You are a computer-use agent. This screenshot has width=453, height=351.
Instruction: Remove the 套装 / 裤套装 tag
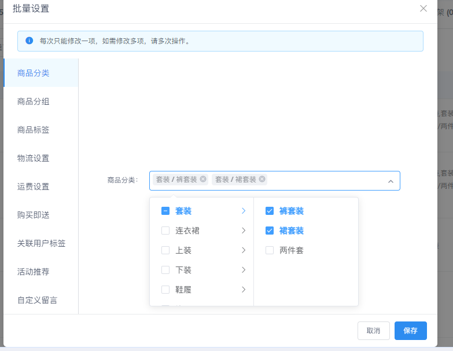(x=203, y=179)
